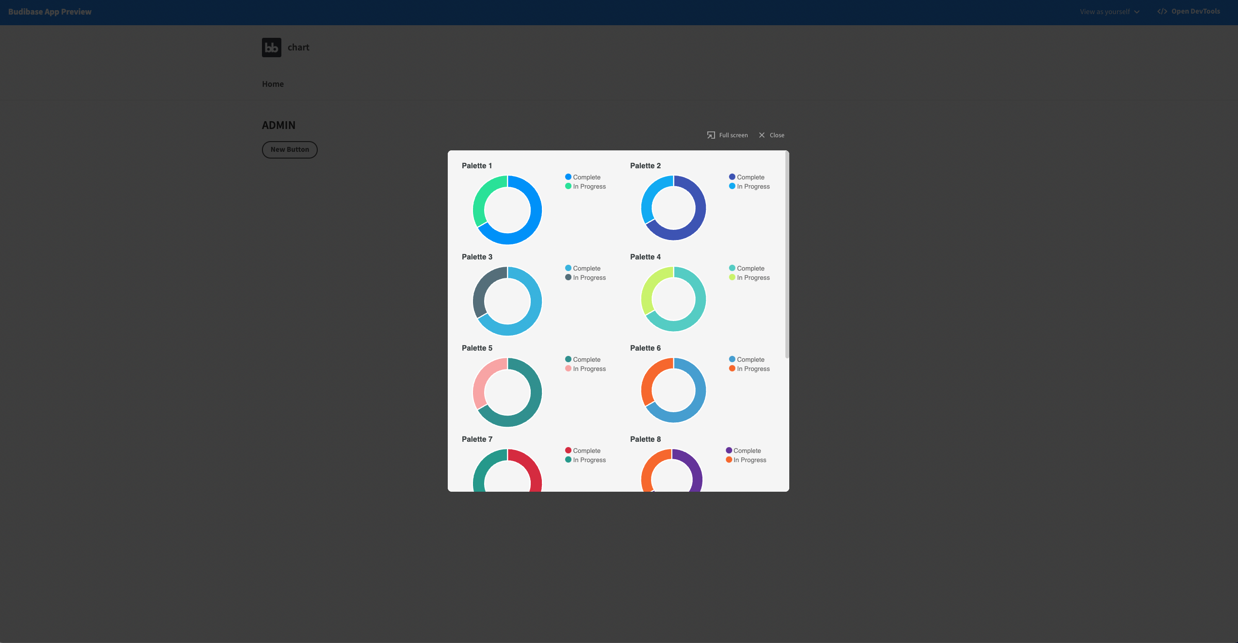Toggle In Progress legend in Palette 4
Viewport: 1238px width, 643px height.
point(749,277)
